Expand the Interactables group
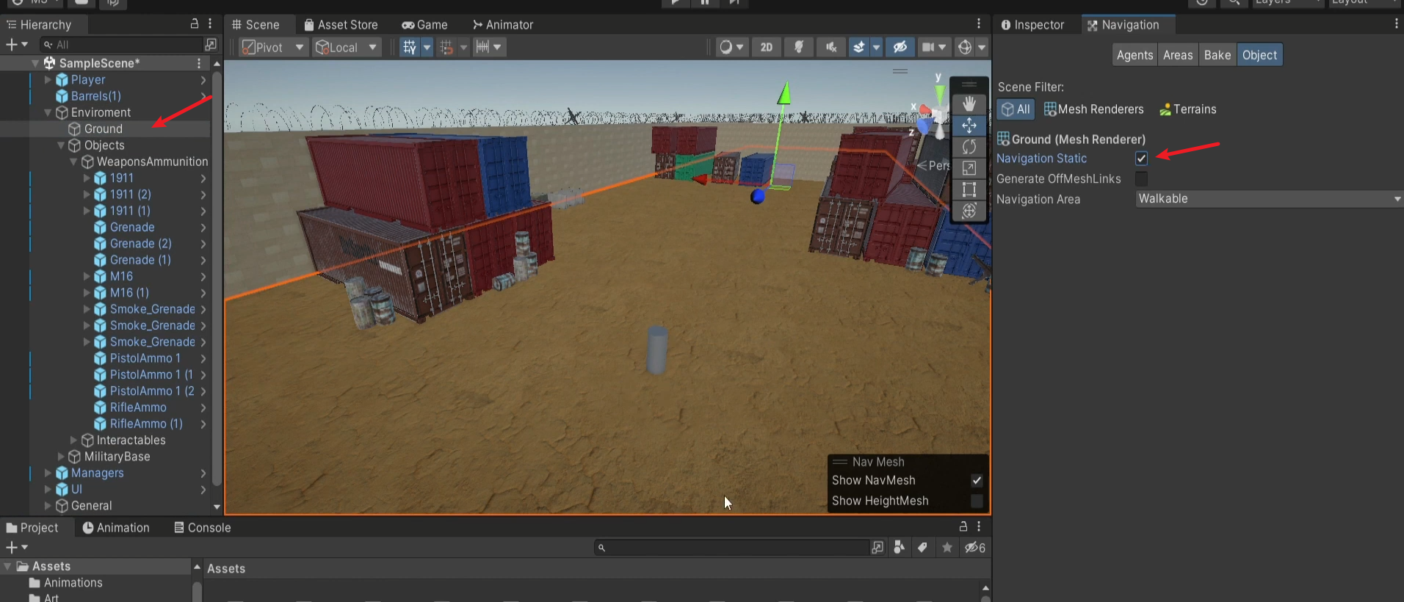 click(x=73, y=440)
